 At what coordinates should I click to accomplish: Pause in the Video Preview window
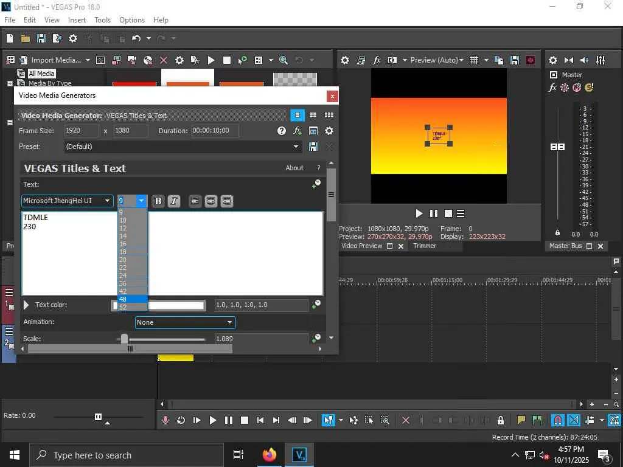pos(433,213)
